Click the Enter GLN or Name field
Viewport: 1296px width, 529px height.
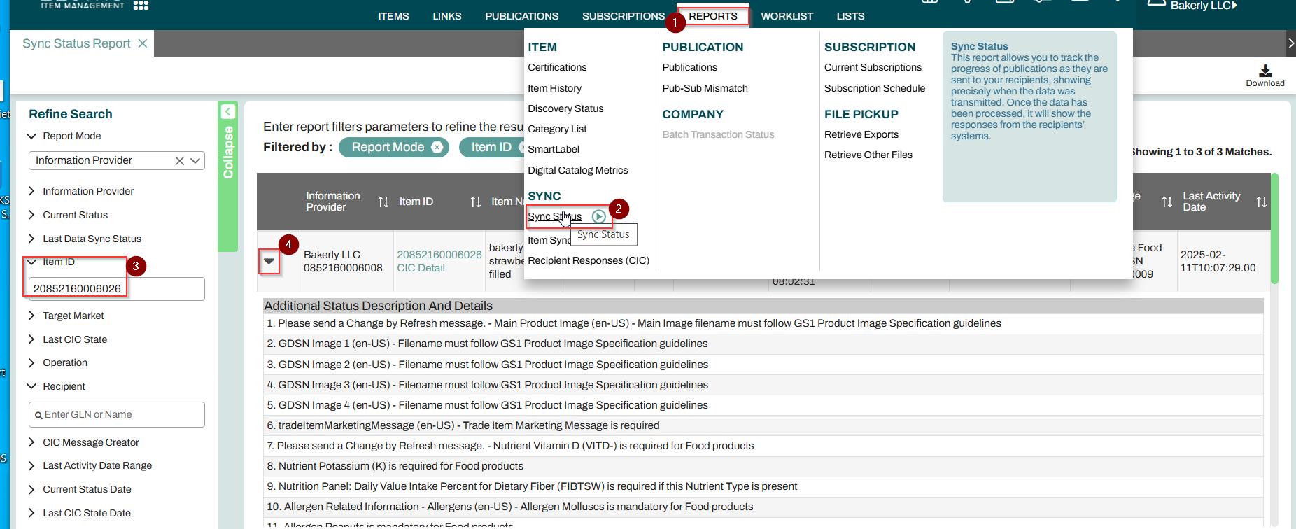click(117, 414)
